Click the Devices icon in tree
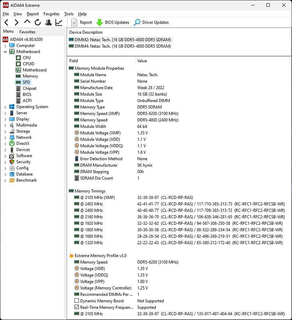 12,150
